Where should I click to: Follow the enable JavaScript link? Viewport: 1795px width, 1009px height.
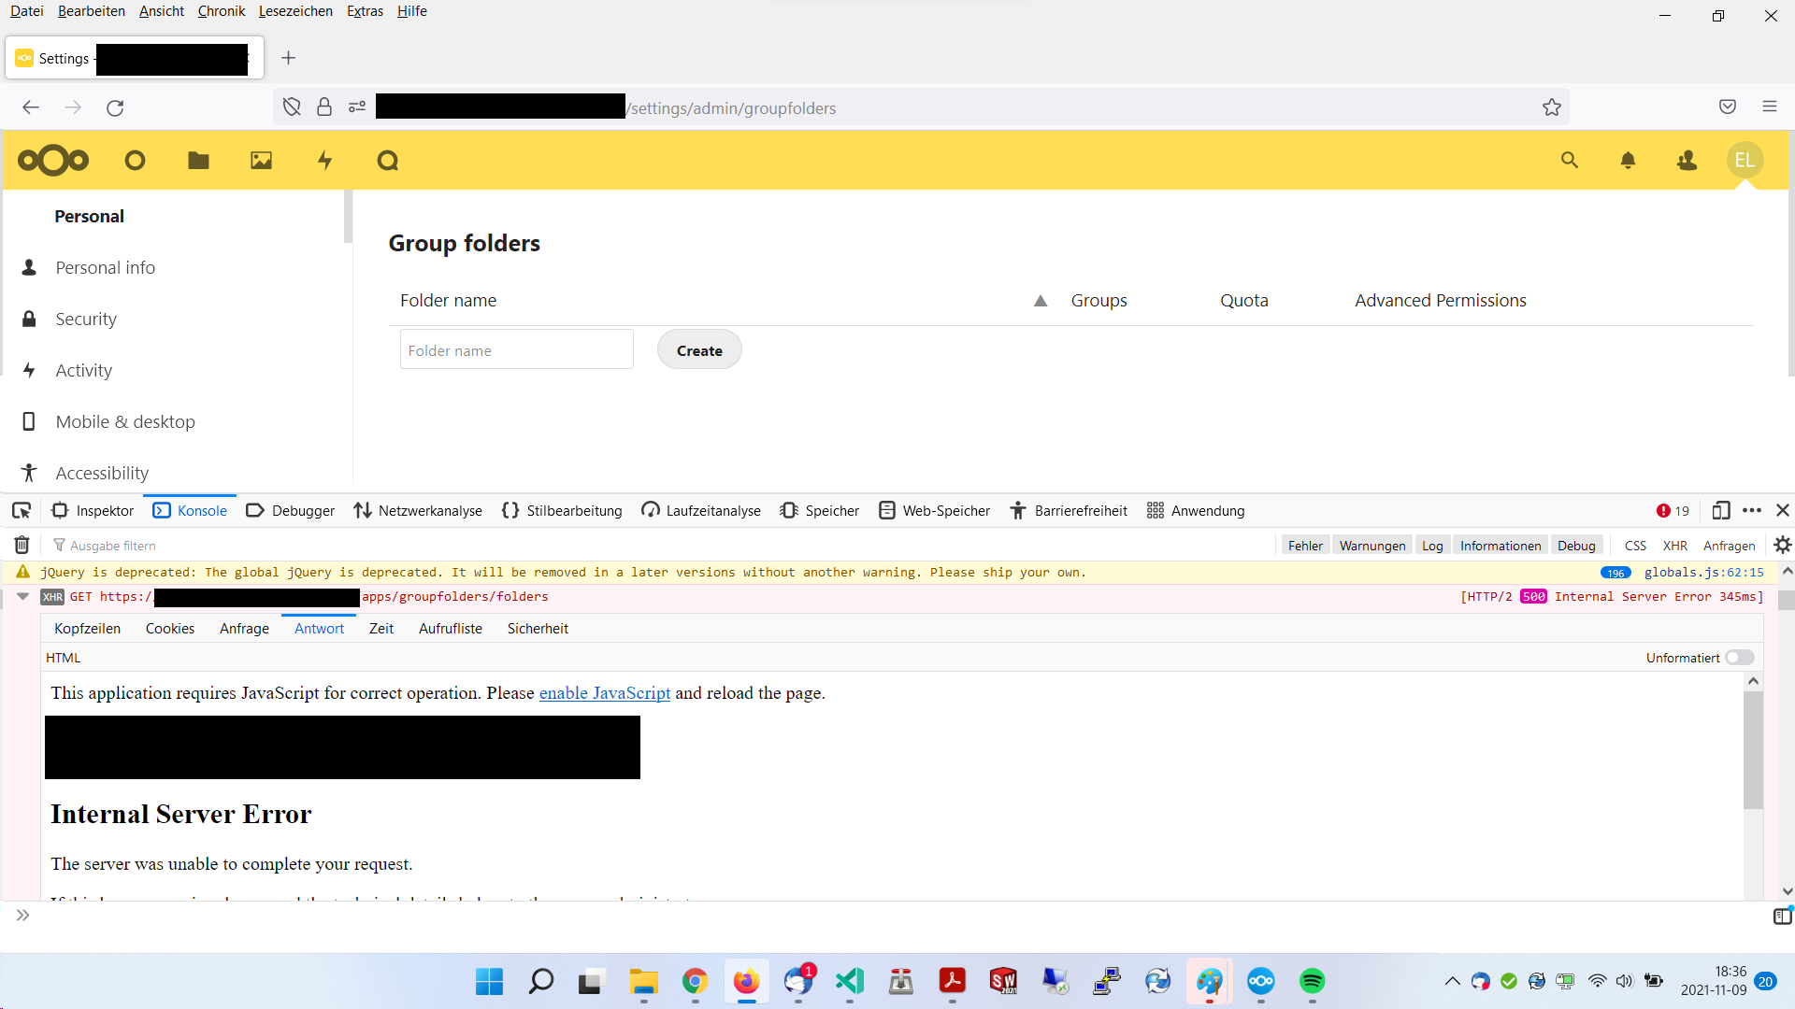coord(605,692)
